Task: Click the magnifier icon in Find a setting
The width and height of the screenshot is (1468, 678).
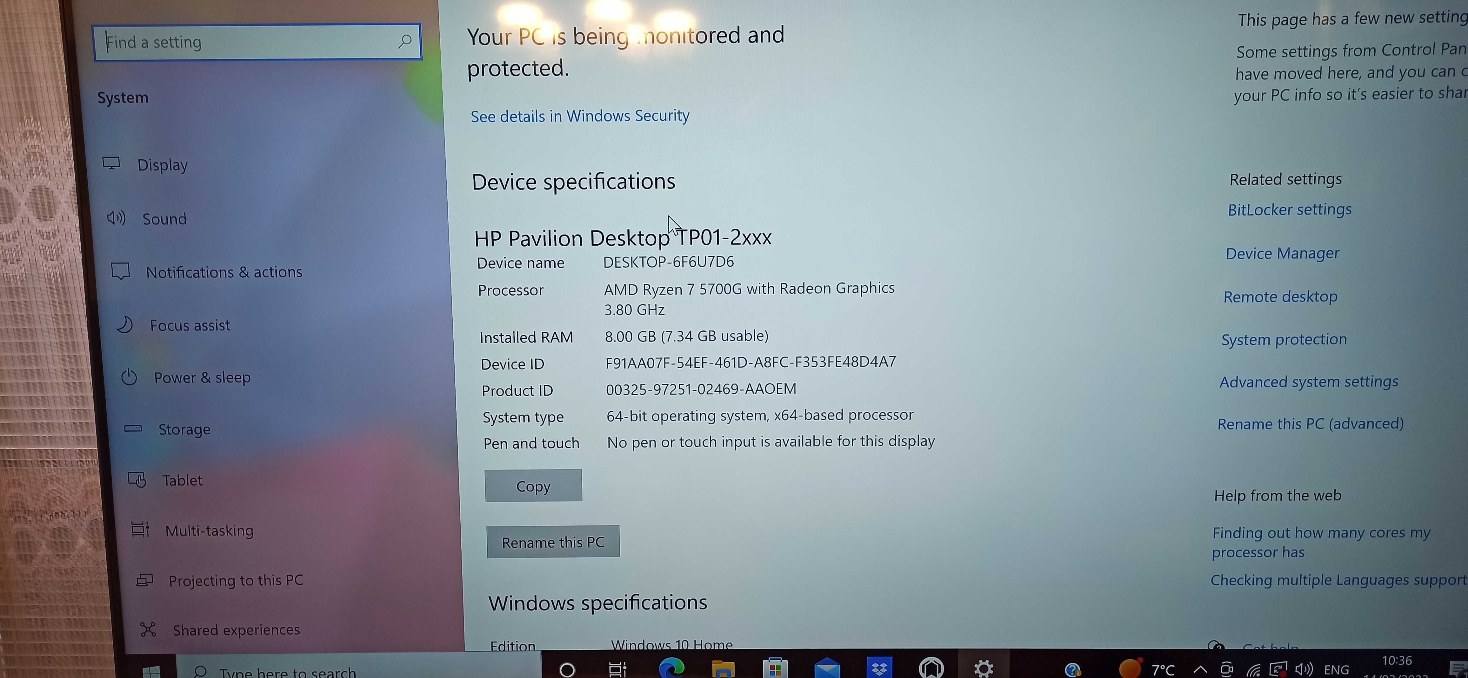Action: [x=404, y=41]
